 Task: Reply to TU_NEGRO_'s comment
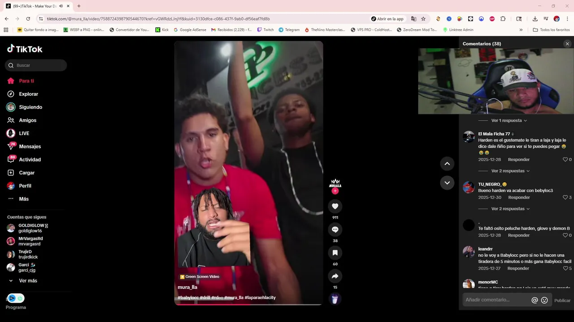[x=519, y=197]
